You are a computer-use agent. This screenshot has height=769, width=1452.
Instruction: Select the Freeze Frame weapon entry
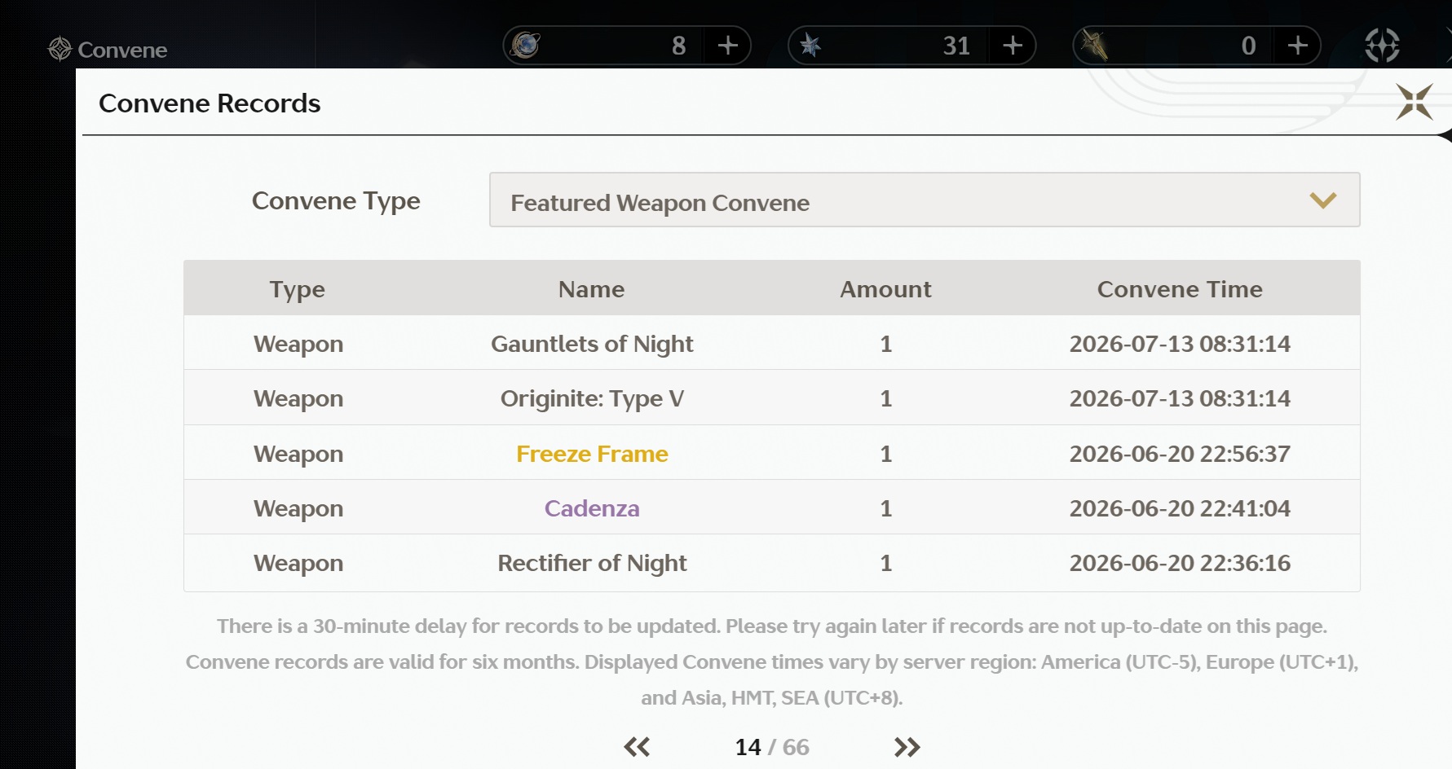pyautogui.click(x=592, y=454)
